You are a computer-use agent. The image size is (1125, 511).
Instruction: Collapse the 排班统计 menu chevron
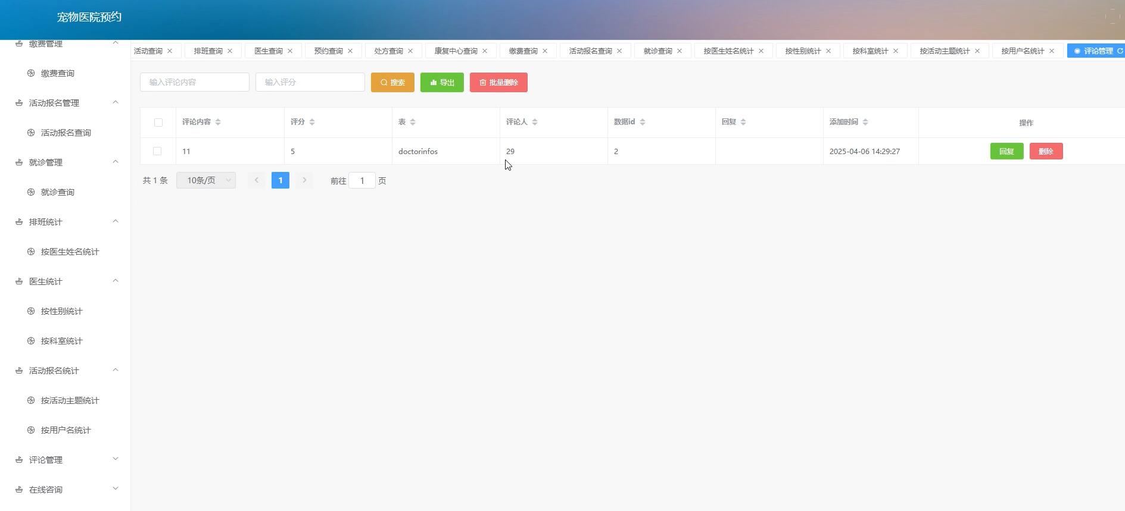[x=116, y=221]
